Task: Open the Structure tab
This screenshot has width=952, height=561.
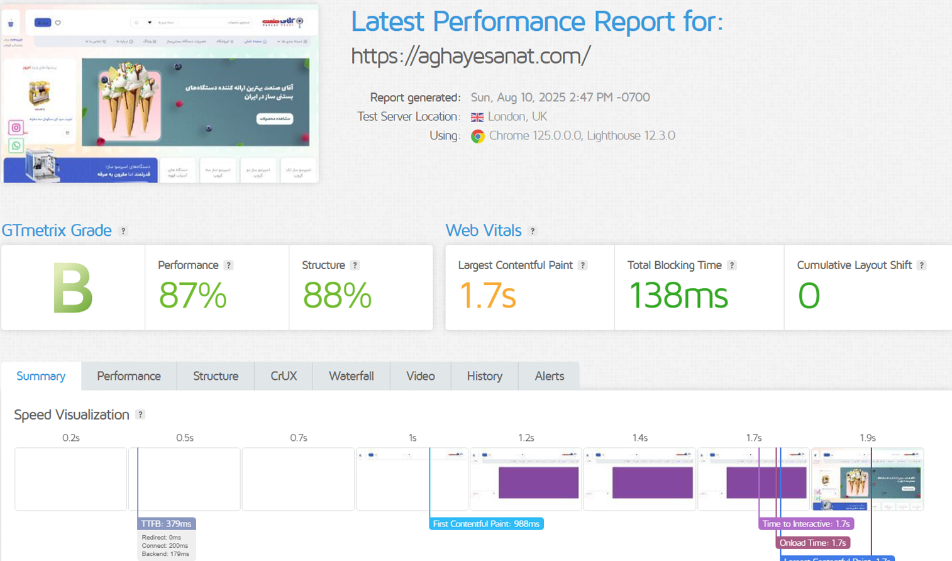Action: (x=215, y=376)
